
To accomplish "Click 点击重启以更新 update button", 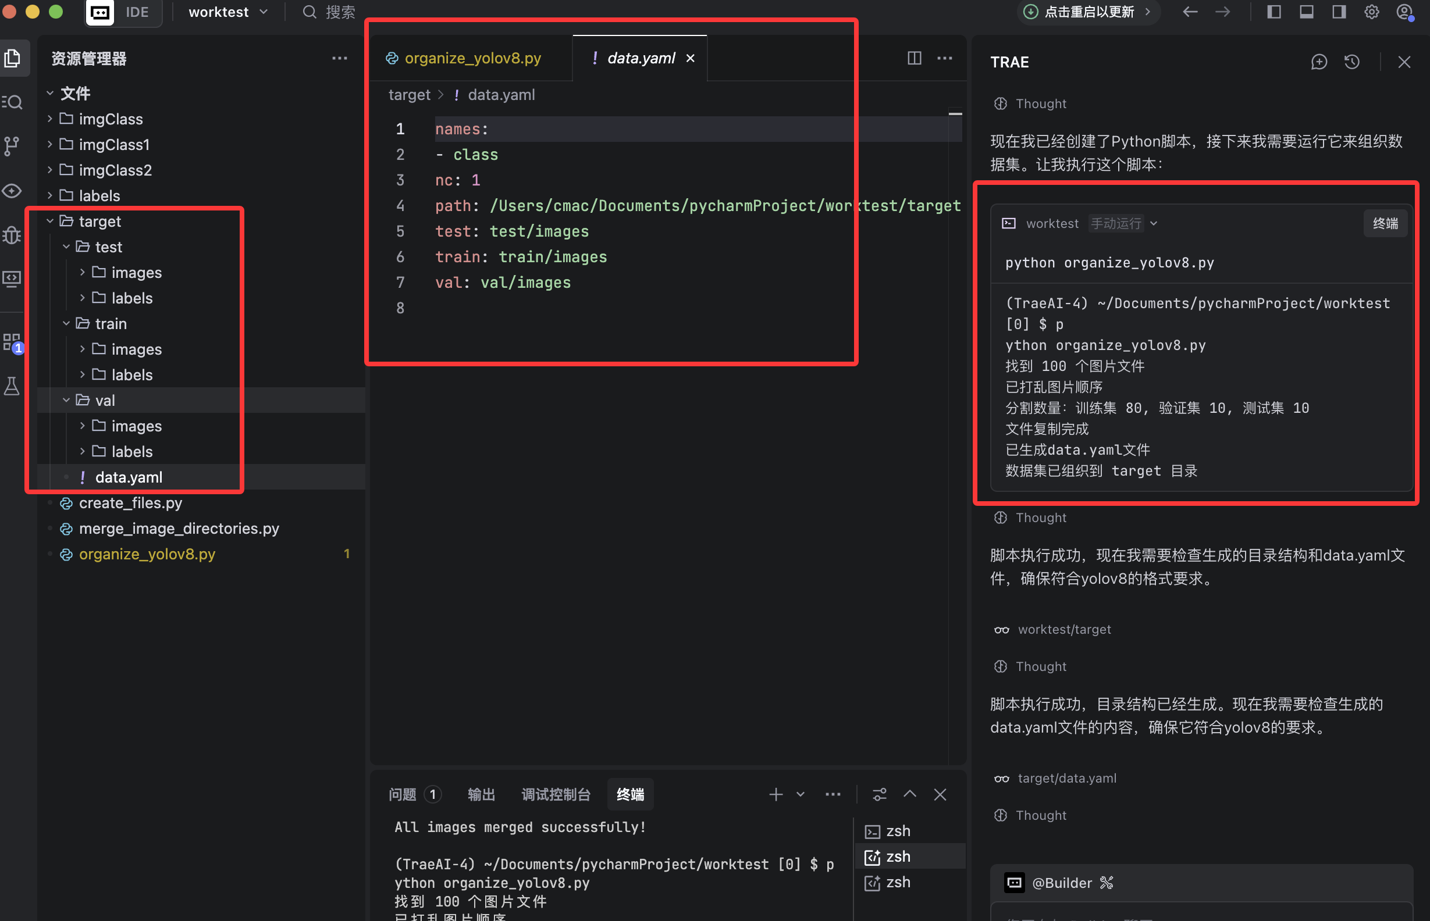I will [1088, 12].
